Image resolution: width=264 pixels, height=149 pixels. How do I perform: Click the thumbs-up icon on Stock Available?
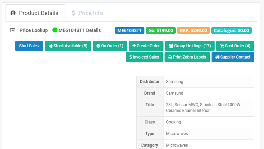coord(51,46)
